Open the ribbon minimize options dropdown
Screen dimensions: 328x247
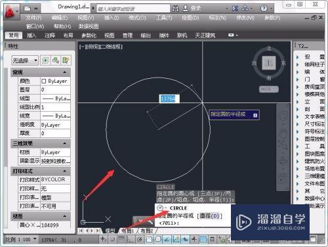click(233, 35)
